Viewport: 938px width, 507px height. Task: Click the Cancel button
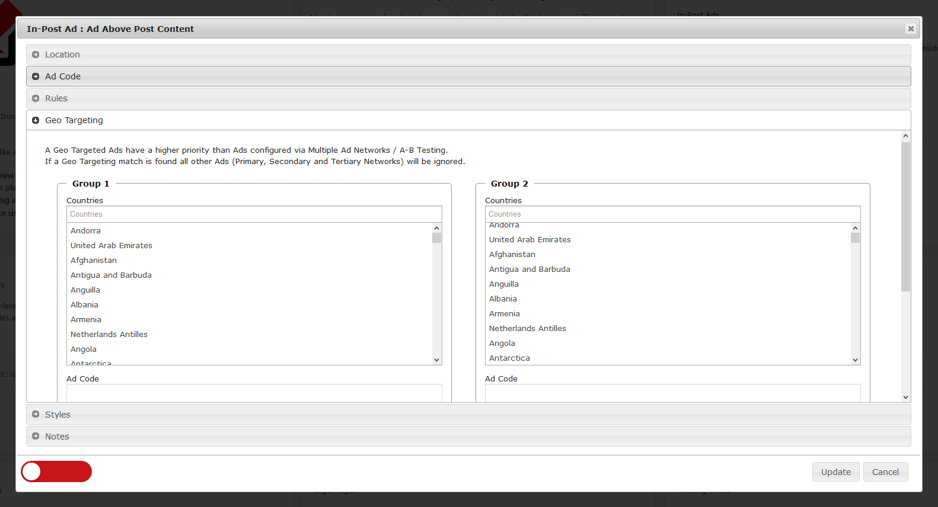click(x=885, y=472)
